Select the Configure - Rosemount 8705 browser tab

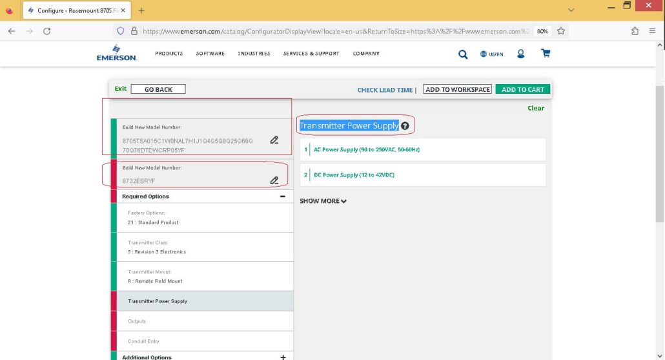click(77, 10)
